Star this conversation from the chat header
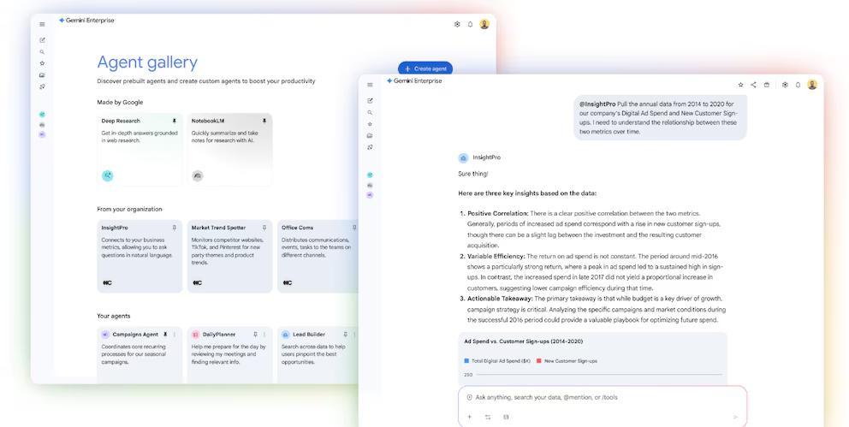The height and width of the screenshot is (427, 849). point(740,85)
